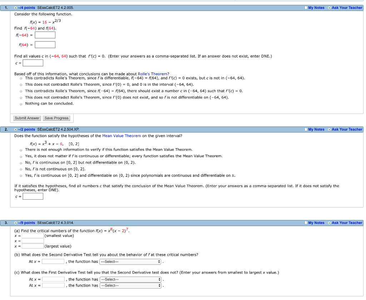The image size is (366, 300).
Task: Click the 'SEssCalcET2 4.3.014.' question label
Action: tap(55, 223)
